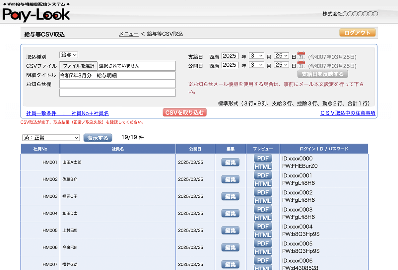Image resolution: width=398 pixels, height=270 pixels.
Task: Sort by the 社員No column header
Action: 40,149
